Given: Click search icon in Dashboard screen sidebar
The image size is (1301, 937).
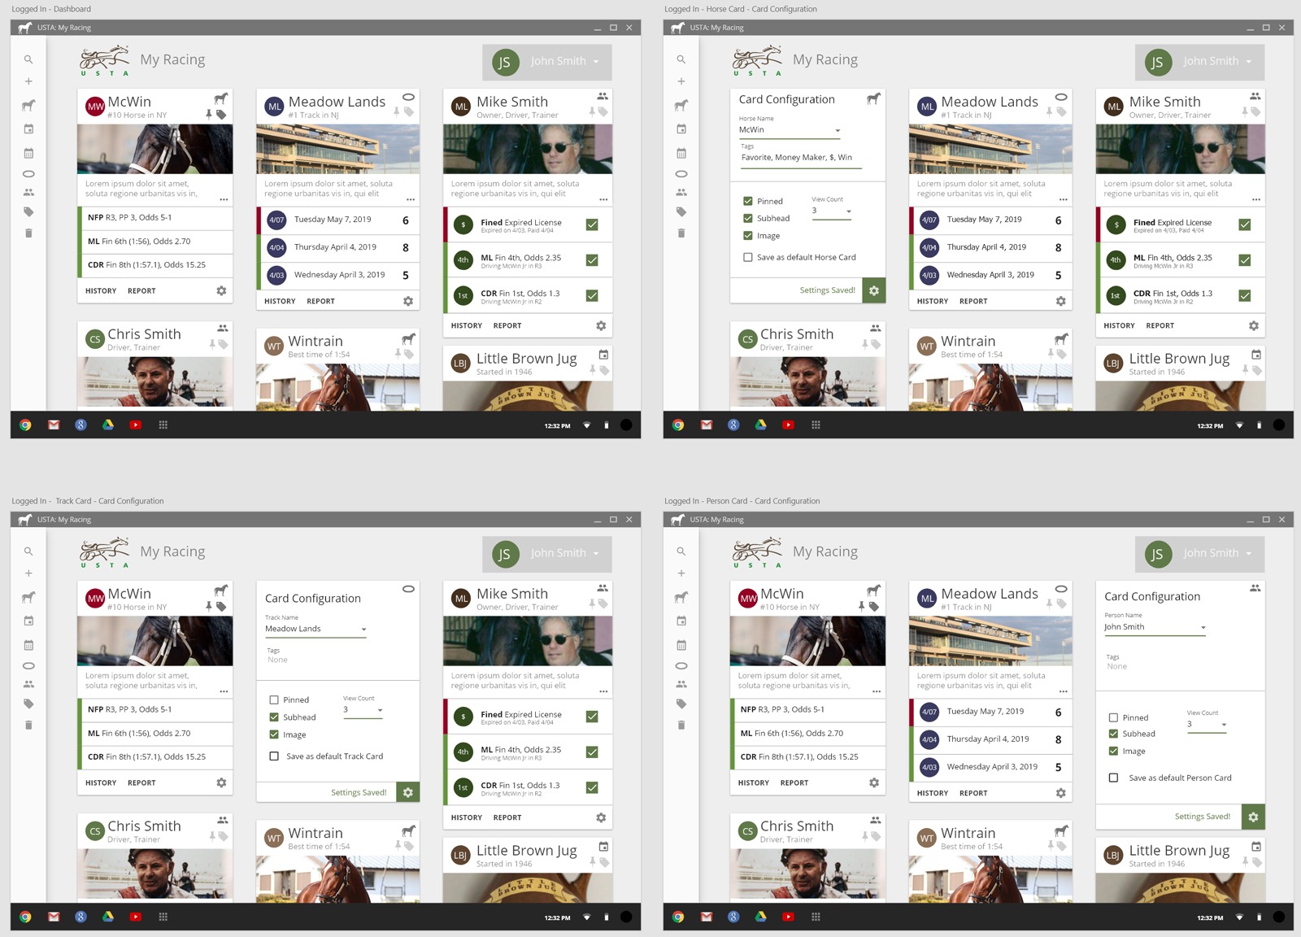Looking at the screenshot, I should (28, 59).
